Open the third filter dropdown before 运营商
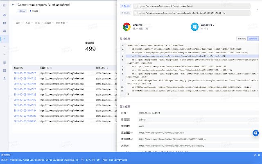 pos(38,23)
